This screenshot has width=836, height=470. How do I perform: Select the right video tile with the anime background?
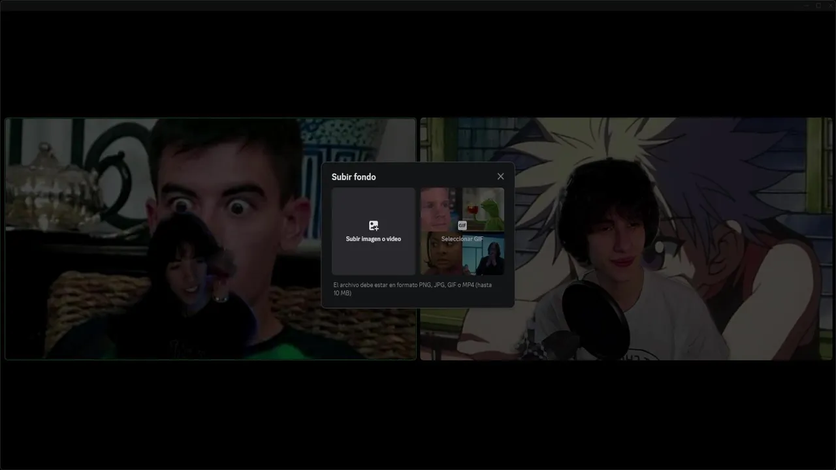coord(626,239)
